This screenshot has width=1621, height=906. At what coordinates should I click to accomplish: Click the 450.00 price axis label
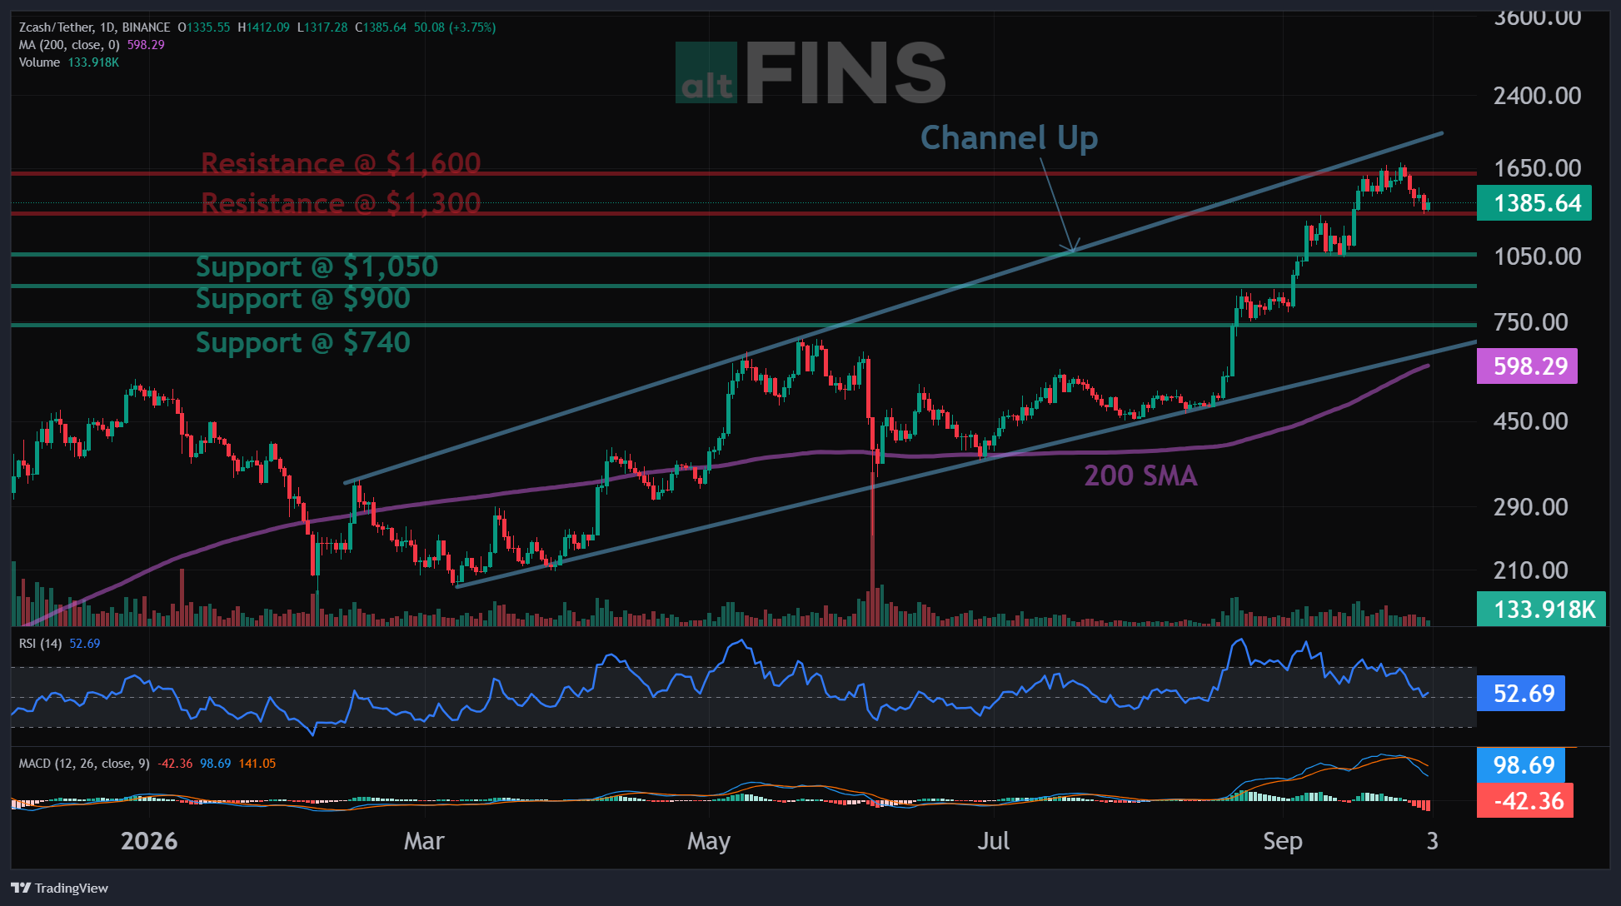click(x=1531, y=421)
